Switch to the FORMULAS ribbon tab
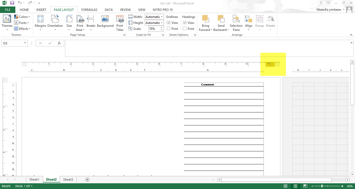The height and width of the screenshot is (189, 355). click(89, 10)
